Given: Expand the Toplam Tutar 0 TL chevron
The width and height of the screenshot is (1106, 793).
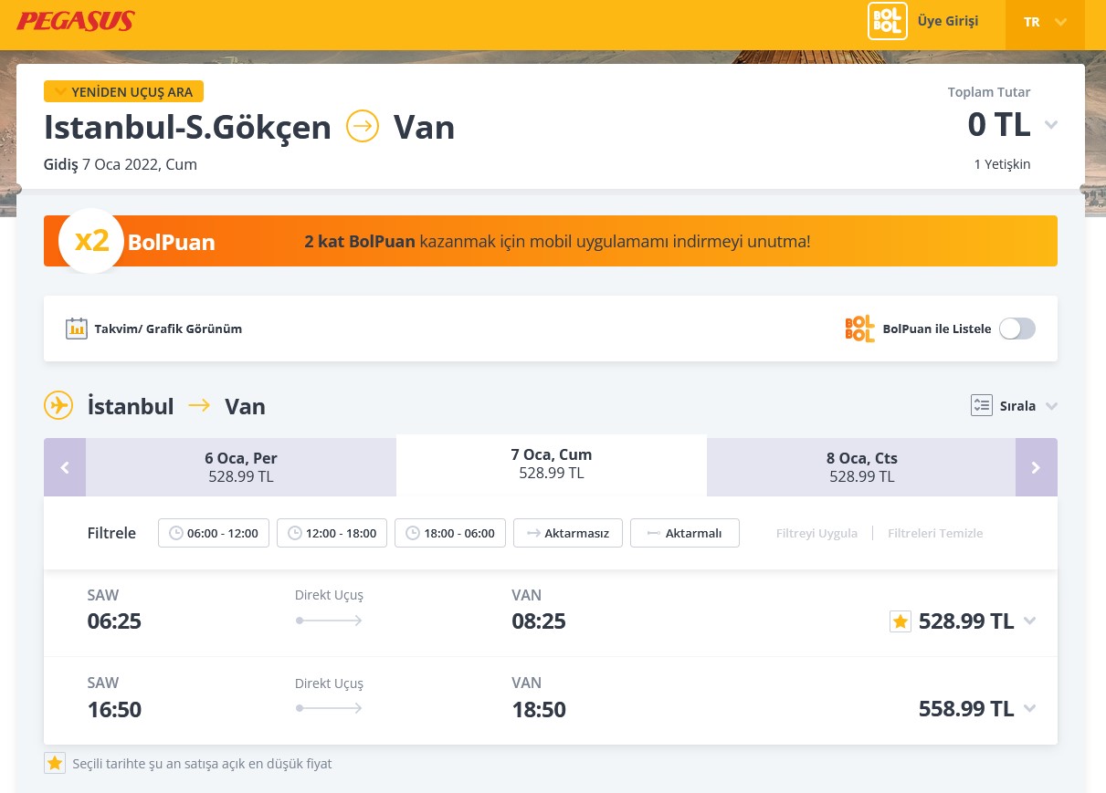Looking at the screenshot, I should click(1051, 125).
